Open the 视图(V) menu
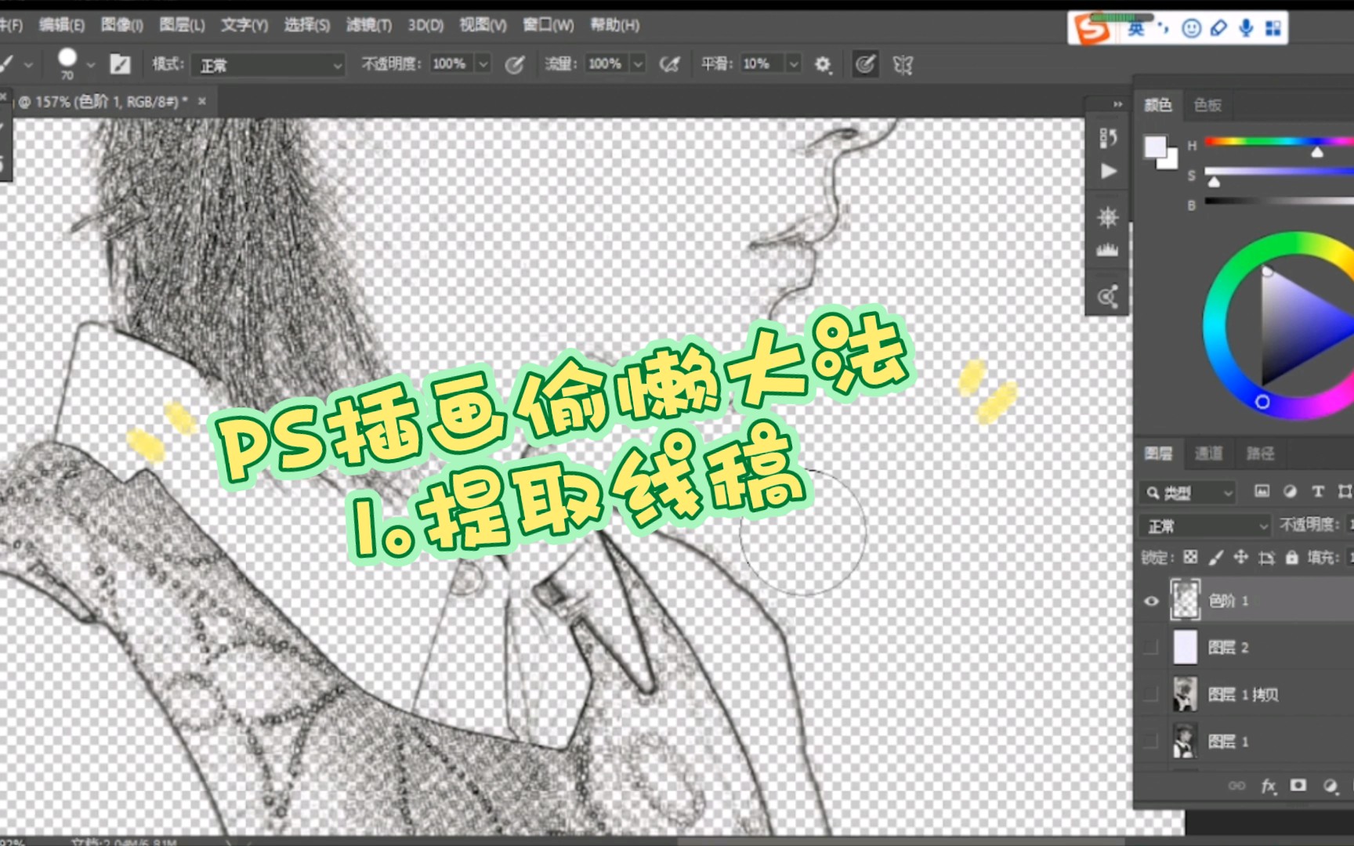This screenshot has height=846, width=1354. point(483,25)
